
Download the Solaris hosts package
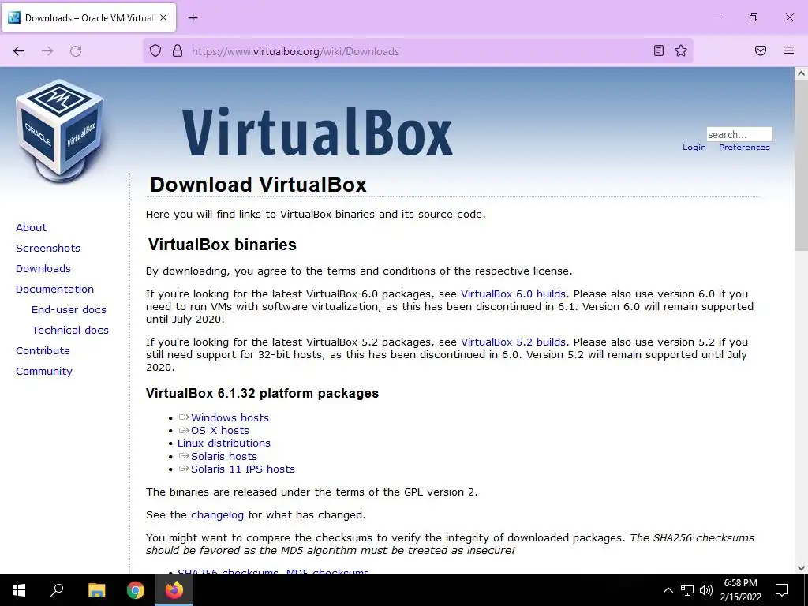tap(223, 457)
